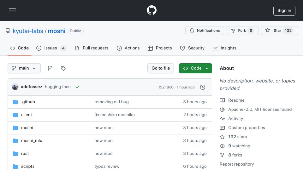Screen dimensions: 303x170
Task: Switch to the Issues tab
Action: click(x=51, y=48)
